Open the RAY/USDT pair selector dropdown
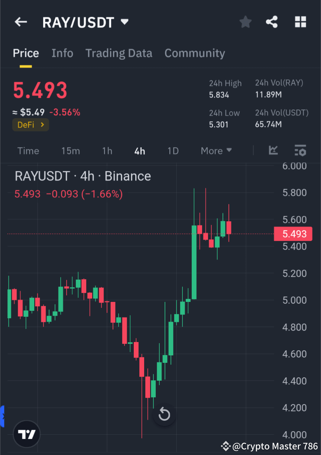Screen dimensions: 321x455 click(x=124, y=22)
